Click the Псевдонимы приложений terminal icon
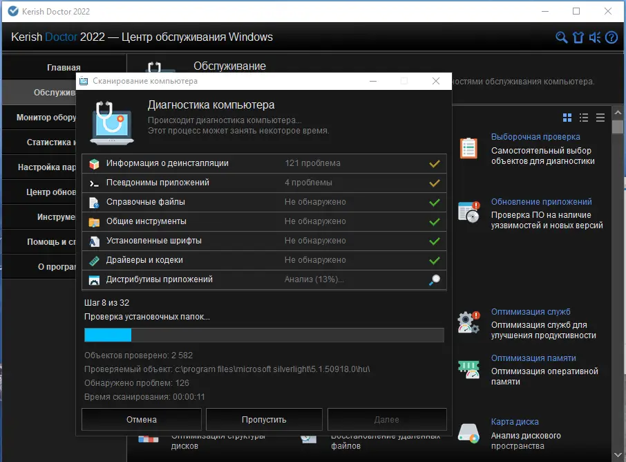626x462 pixels. (94, 183)
